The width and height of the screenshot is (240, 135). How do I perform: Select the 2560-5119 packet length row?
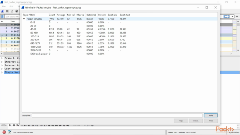coord(120,51)
